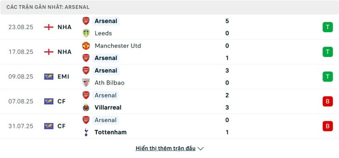Open the Manchester Utd team link
This screenshot has height=158, width=339.
[118, 46]
